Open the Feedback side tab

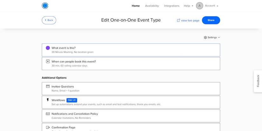click(x=258, y=81)
